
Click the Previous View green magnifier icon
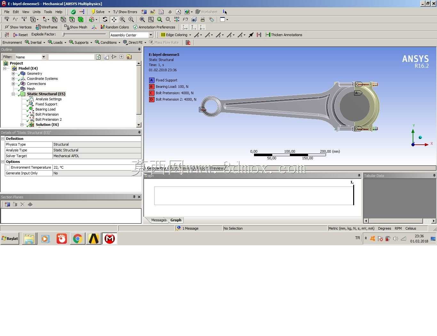(160, 19)
